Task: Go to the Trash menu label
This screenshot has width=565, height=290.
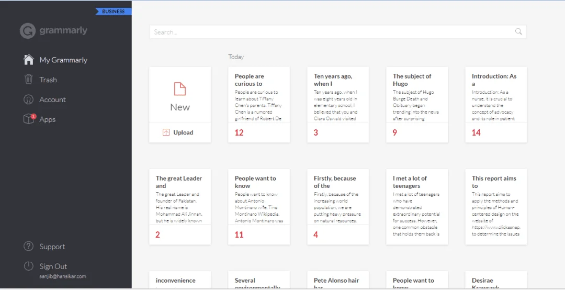Action: click(48, 80)
